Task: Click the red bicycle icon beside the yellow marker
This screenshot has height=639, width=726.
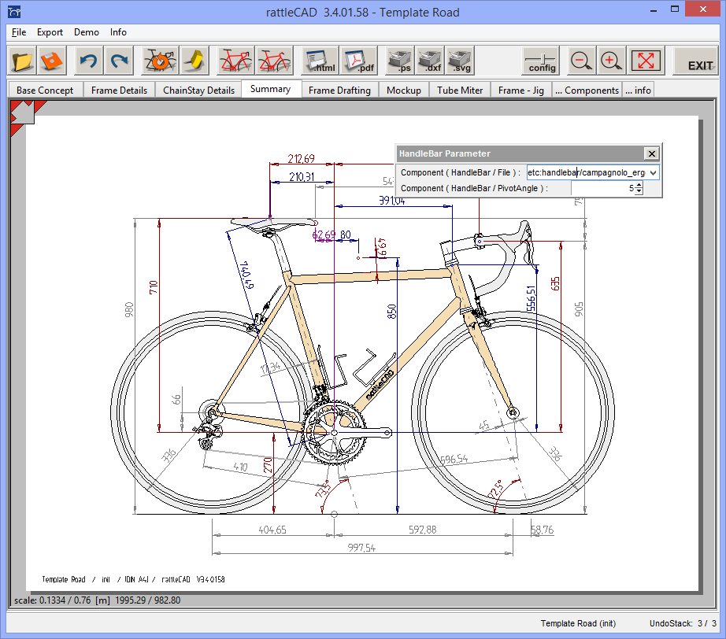Action: (x=235, y=61)
